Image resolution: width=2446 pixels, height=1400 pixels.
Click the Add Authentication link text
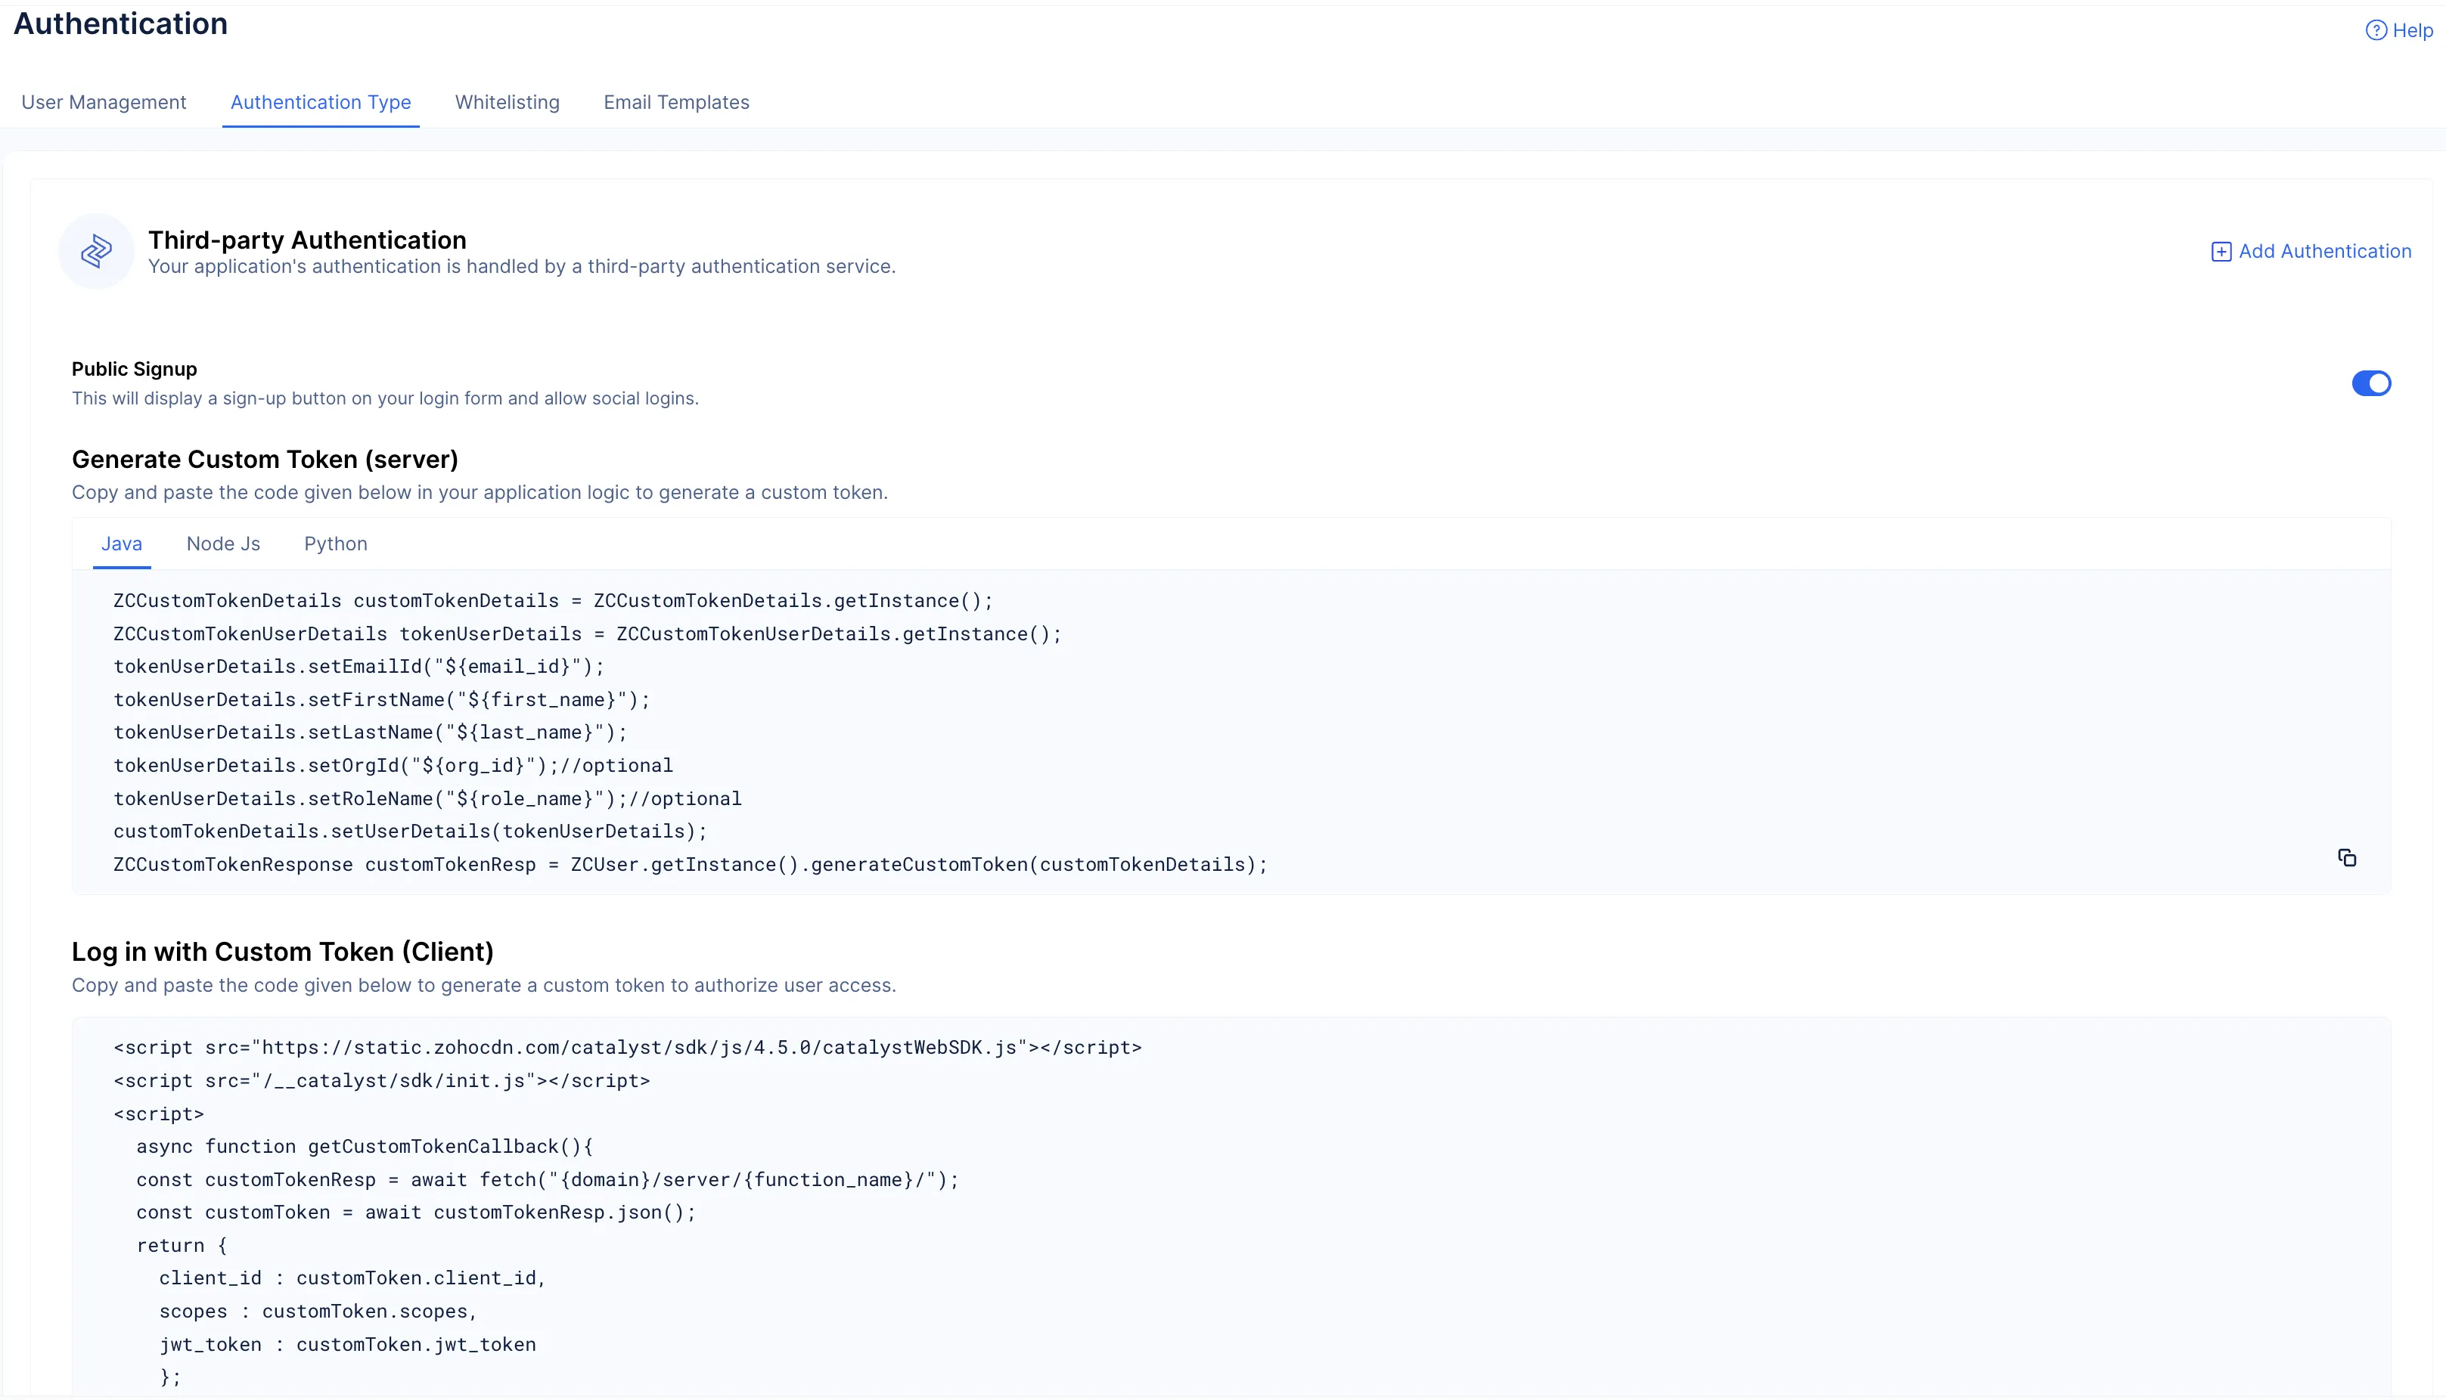pos(2325,252)
